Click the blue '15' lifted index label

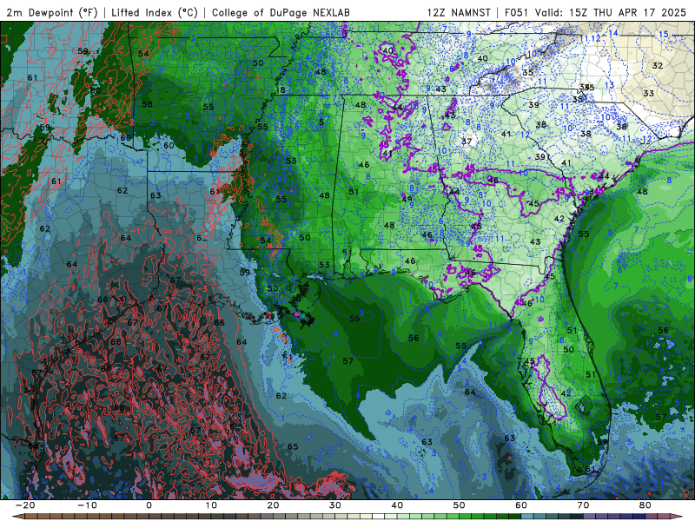point(664,34)
